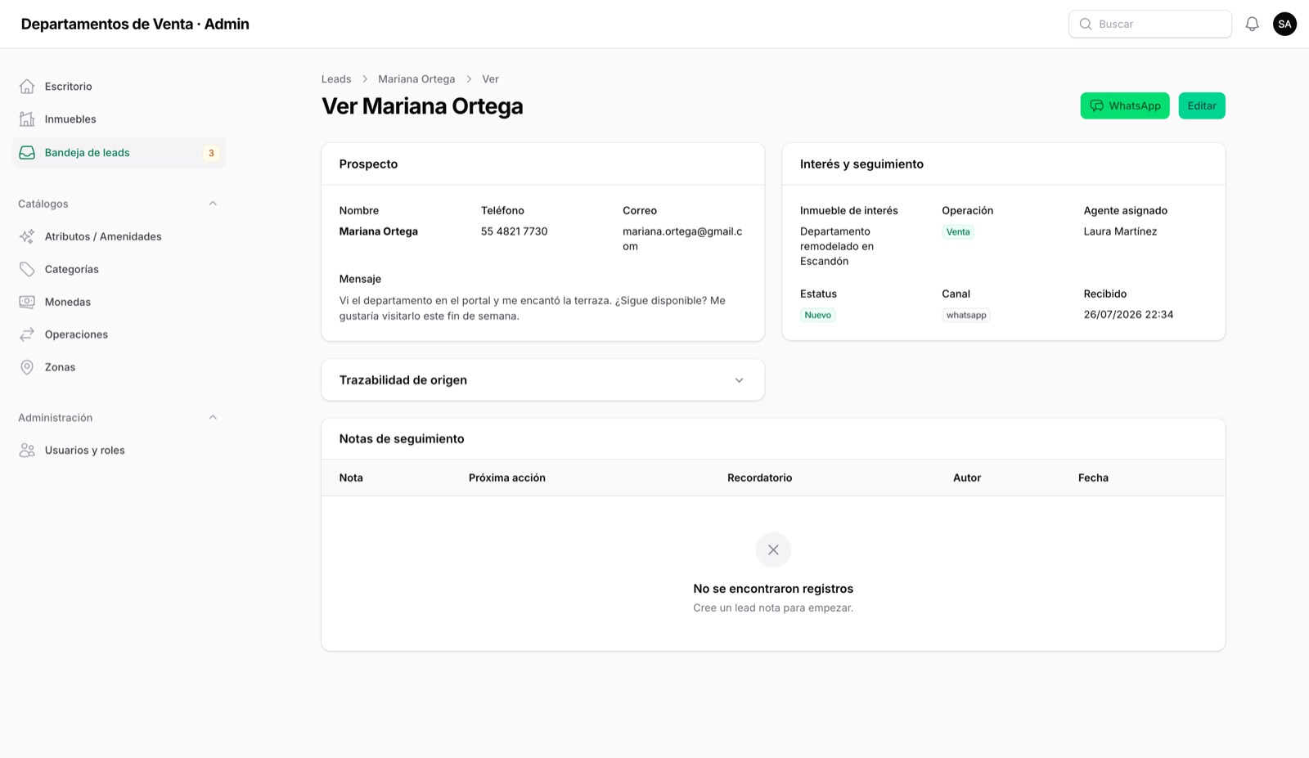Screen dimensions: 1309x758
Task: Go to Escritorio in the sidebar
Action: tap(119, 87)
